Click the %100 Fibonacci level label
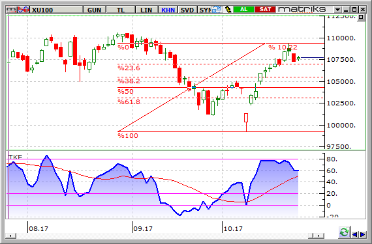The width and height of the screenshot is (372, 244). [128, 136]
